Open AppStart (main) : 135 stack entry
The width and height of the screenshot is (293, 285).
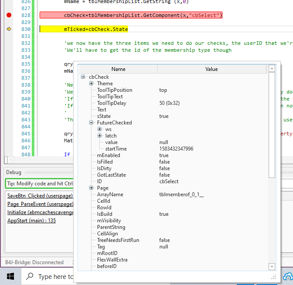tap(32, 221)
